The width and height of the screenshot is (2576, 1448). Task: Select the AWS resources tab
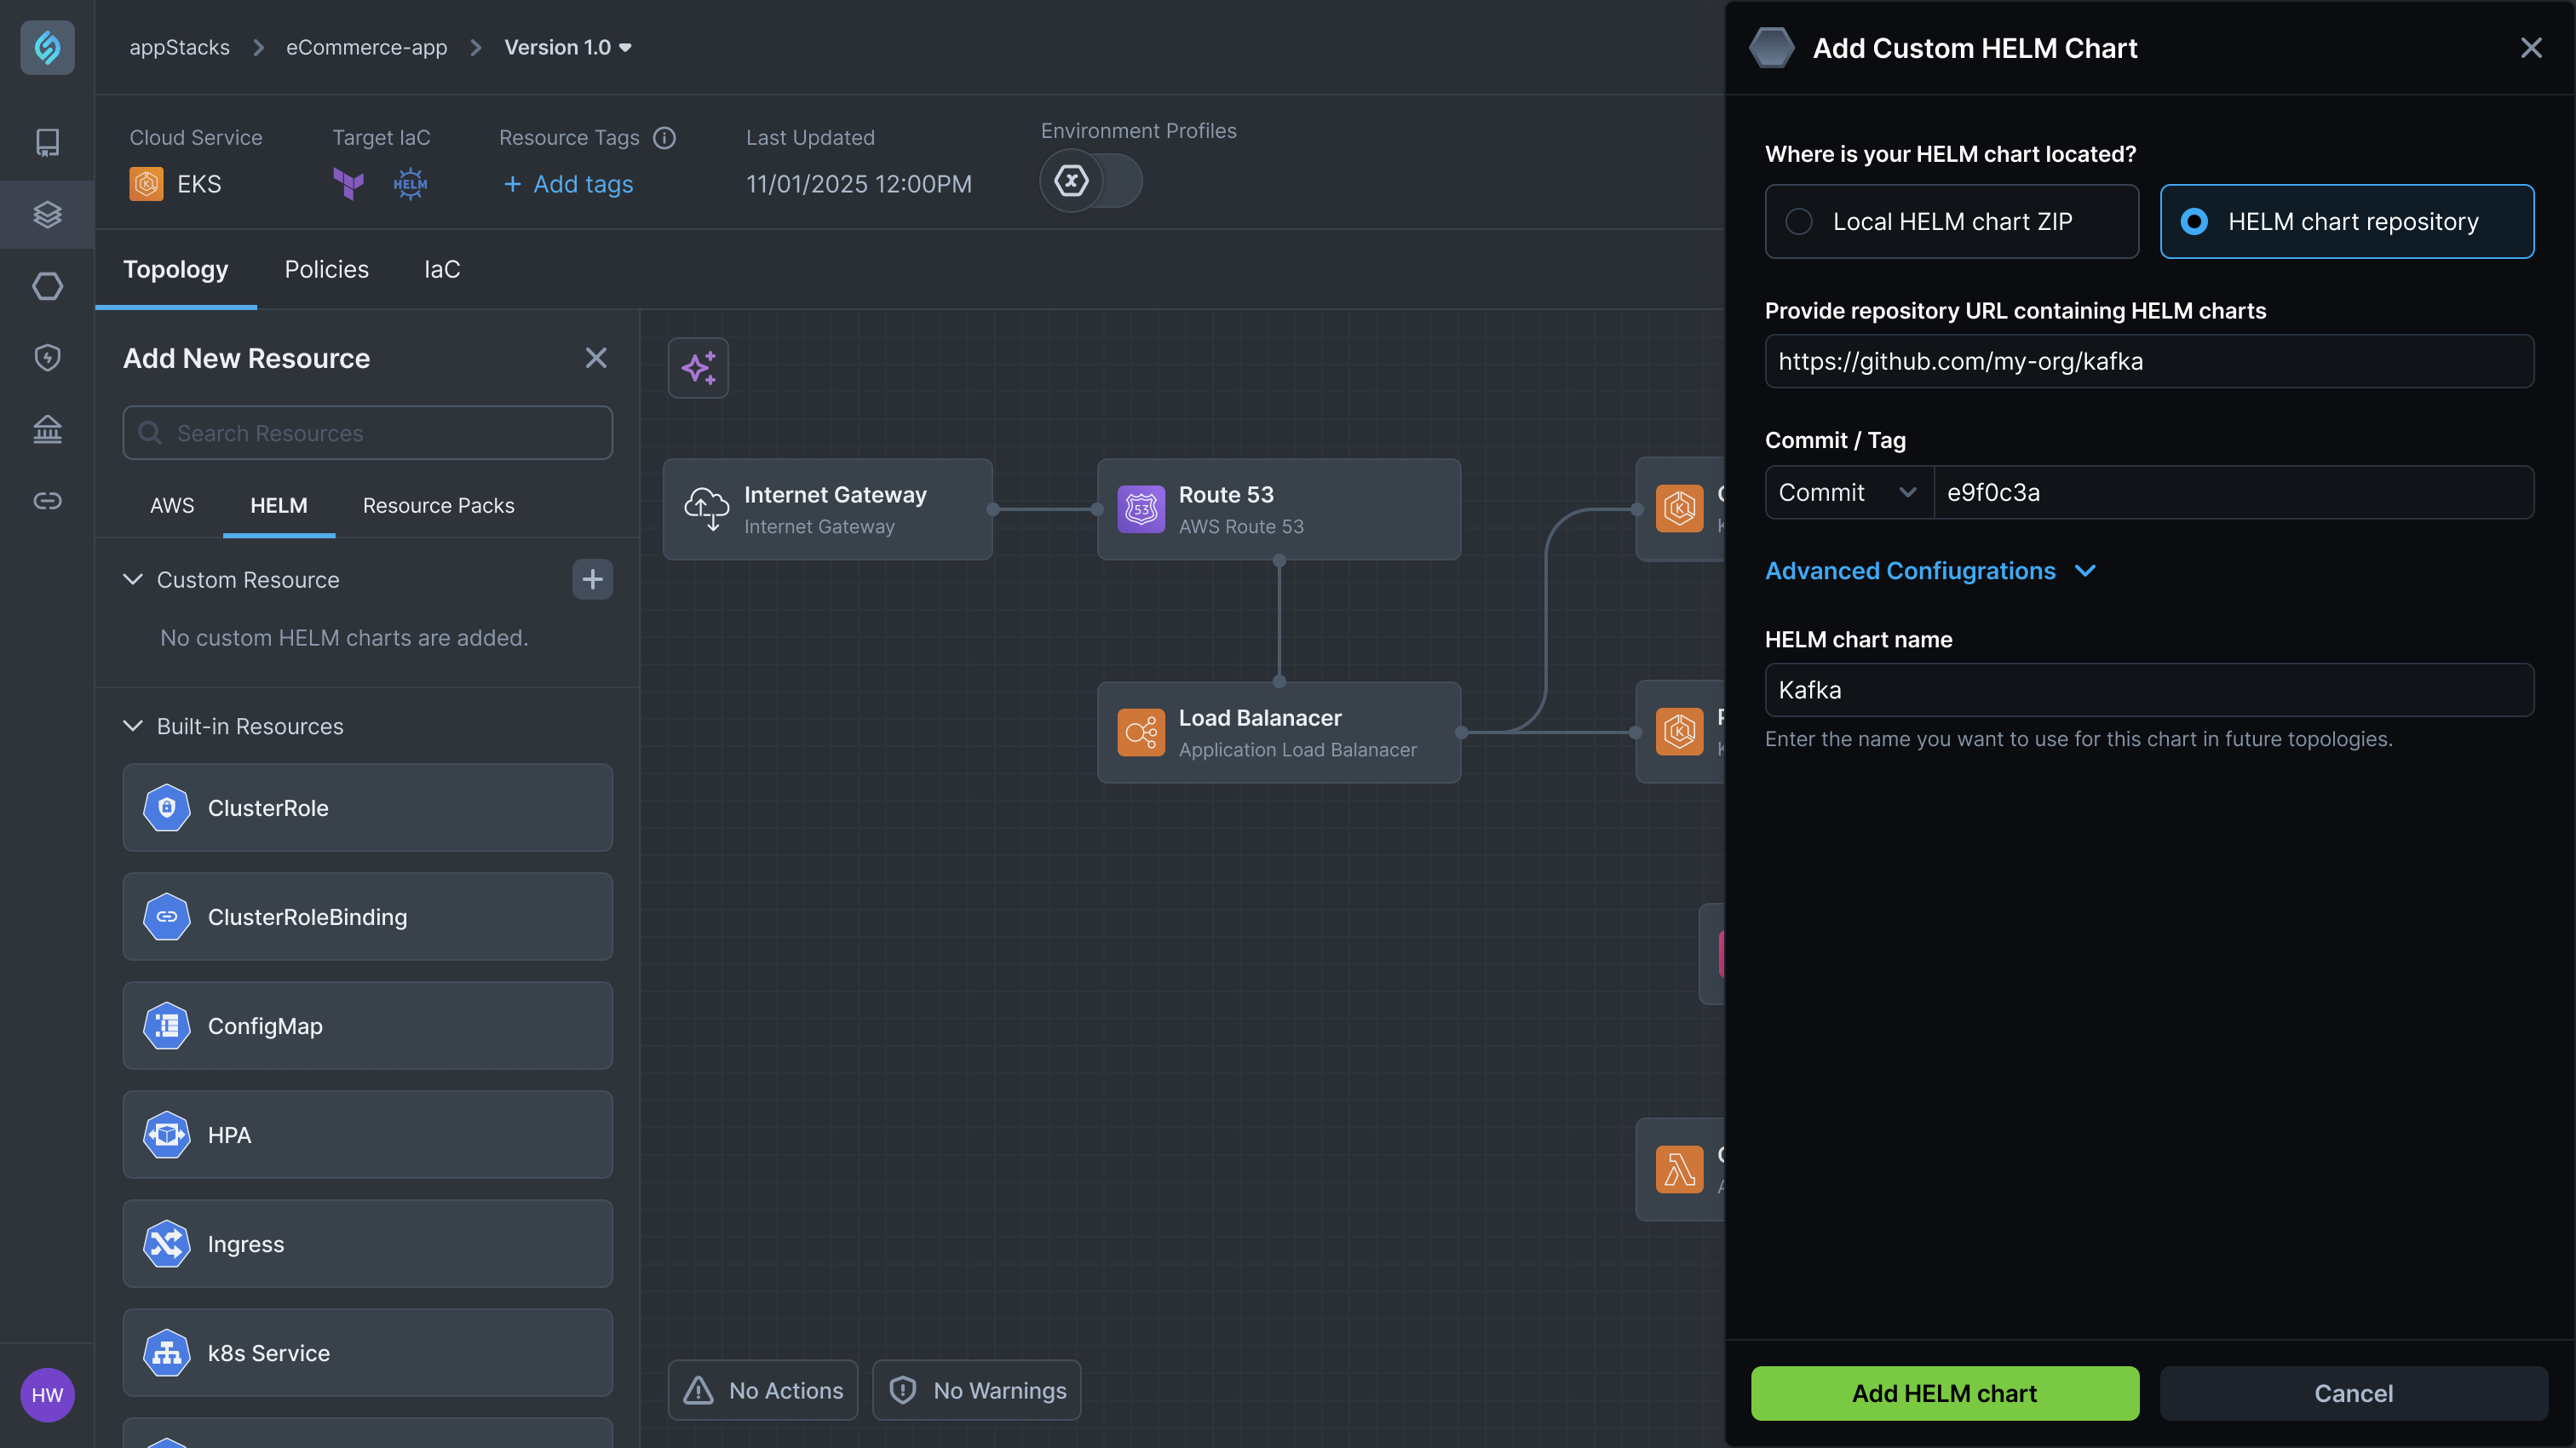pos(172,505)
